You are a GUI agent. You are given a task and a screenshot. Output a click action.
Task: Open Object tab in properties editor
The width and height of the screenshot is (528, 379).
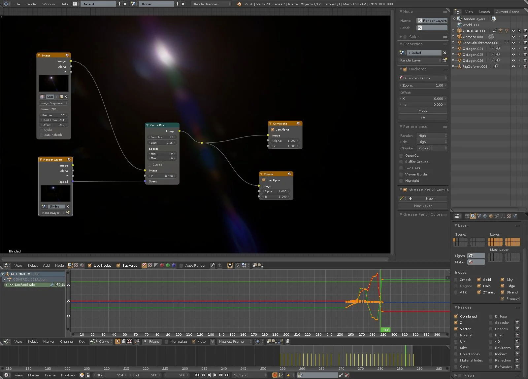tap(491, 216)
